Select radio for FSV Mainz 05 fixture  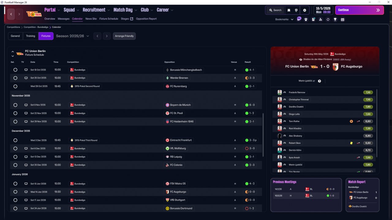(15, 184)
